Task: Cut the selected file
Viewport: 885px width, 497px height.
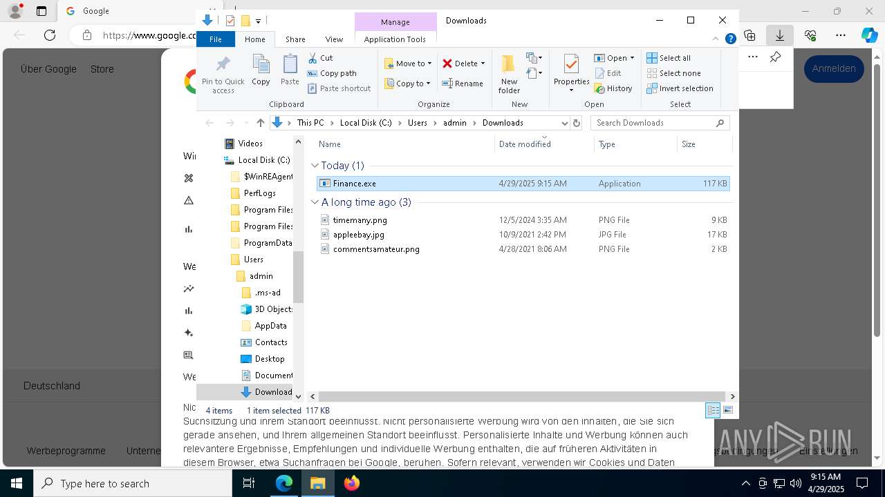Action: (x=320, y=58)
